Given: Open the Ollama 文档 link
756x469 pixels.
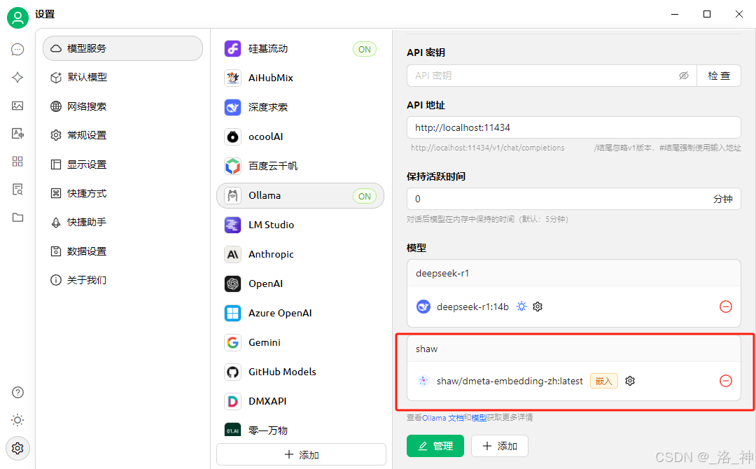Looking at the screenshot, I should (x=442, y=417).
